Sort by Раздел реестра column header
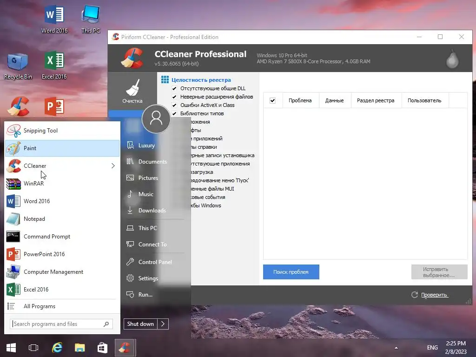 click(x=376, y=100)
